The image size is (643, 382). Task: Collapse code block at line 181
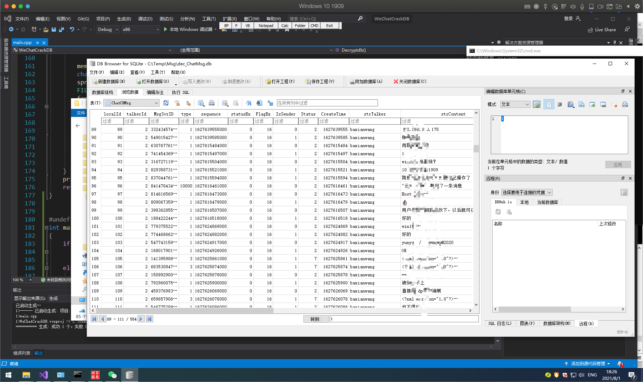46,228
